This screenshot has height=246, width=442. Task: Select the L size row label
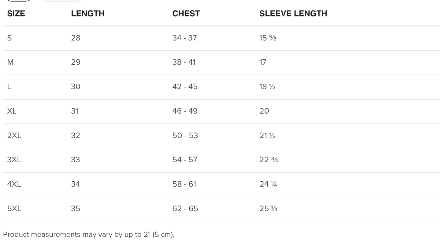tap(9, 87)
